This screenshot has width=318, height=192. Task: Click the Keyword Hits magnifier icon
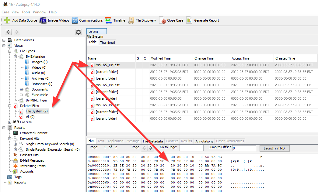[x=16, y=139]
